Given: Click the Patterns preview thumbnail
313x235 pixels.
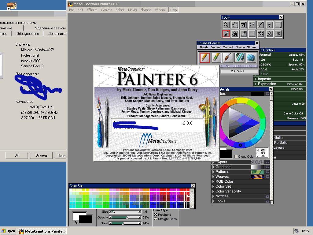Looking at the screenshot, I should (257, 172).
